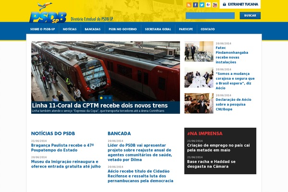Open Museu da Imigração reinaugura article
Screen dimensions: 288x192
point(66,164)
